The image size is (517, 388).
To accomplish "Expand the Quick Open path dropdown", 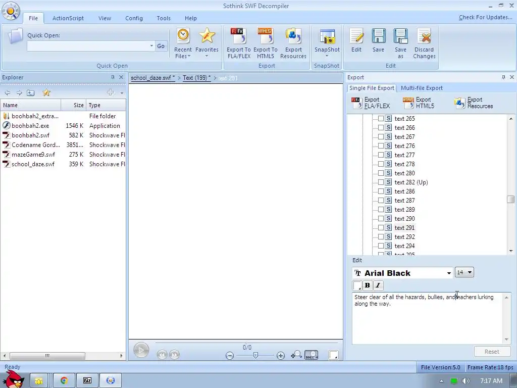I will (151, 46).
